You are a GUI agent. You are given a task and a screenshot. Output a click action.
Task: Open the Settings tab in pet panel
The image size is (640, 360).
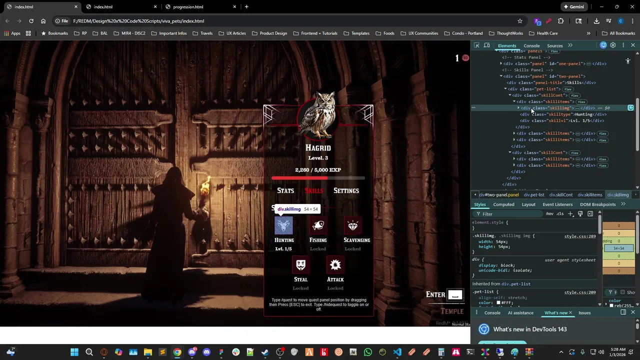[x=346, y=190]
